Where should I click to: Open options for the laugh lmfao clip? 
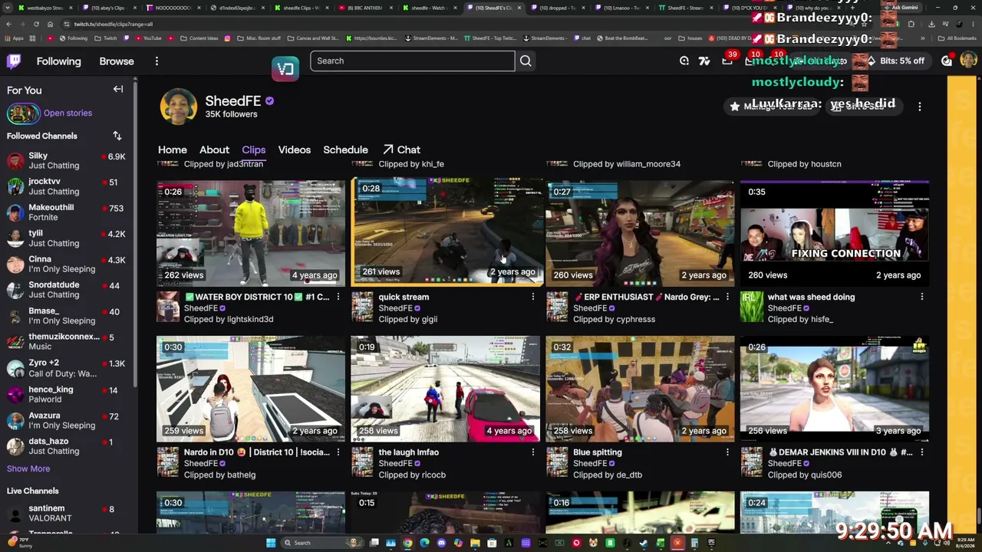click(x=533, y=452)
